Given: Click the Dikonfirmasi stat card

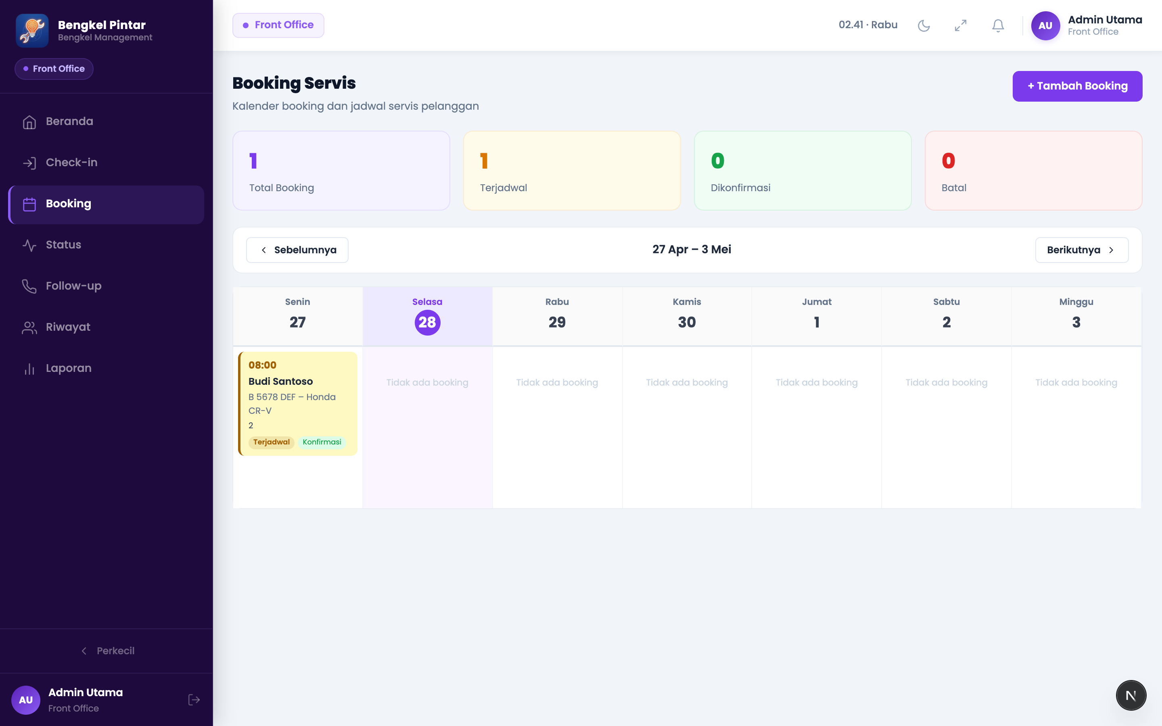Looking at the screenshot, I should click(x=803, y=171).
